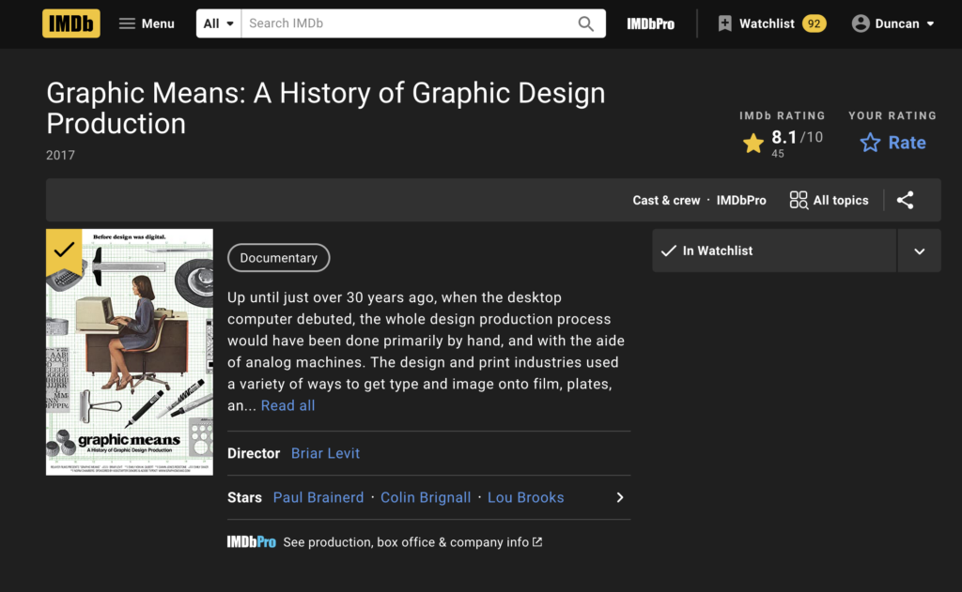Open the All search category dropdown

(218, 23)
